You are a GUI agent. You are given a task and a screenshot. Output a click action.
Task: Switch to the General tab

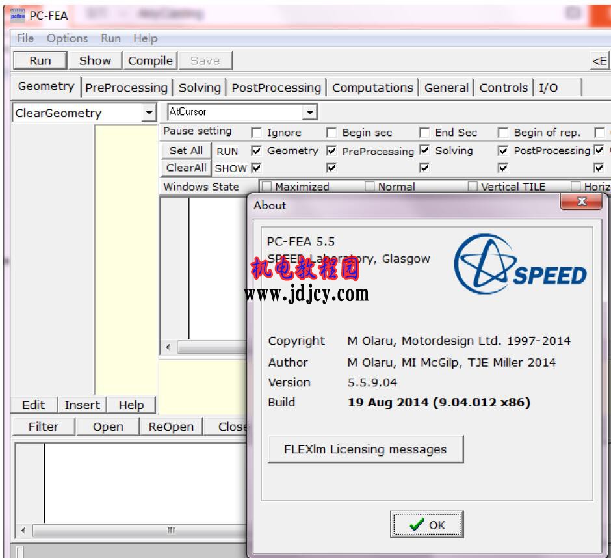point(447,88)
